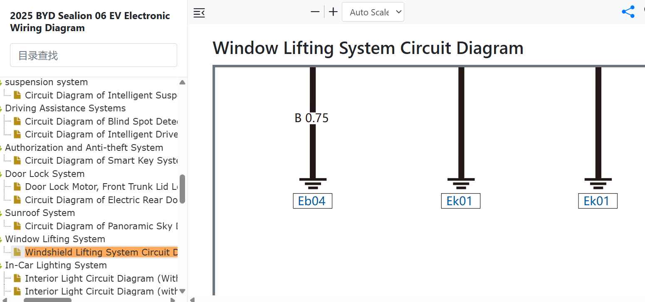Viewport: 645px width, 302px height.
Task: Click the Panoramic Sky document icon
Action: (17, 226)
